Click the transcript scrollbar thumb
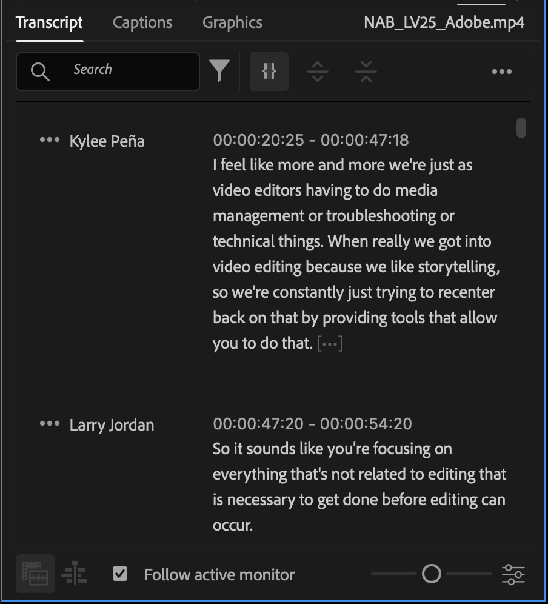This screenshot has width=548, height=604. (x=521, y=128)
